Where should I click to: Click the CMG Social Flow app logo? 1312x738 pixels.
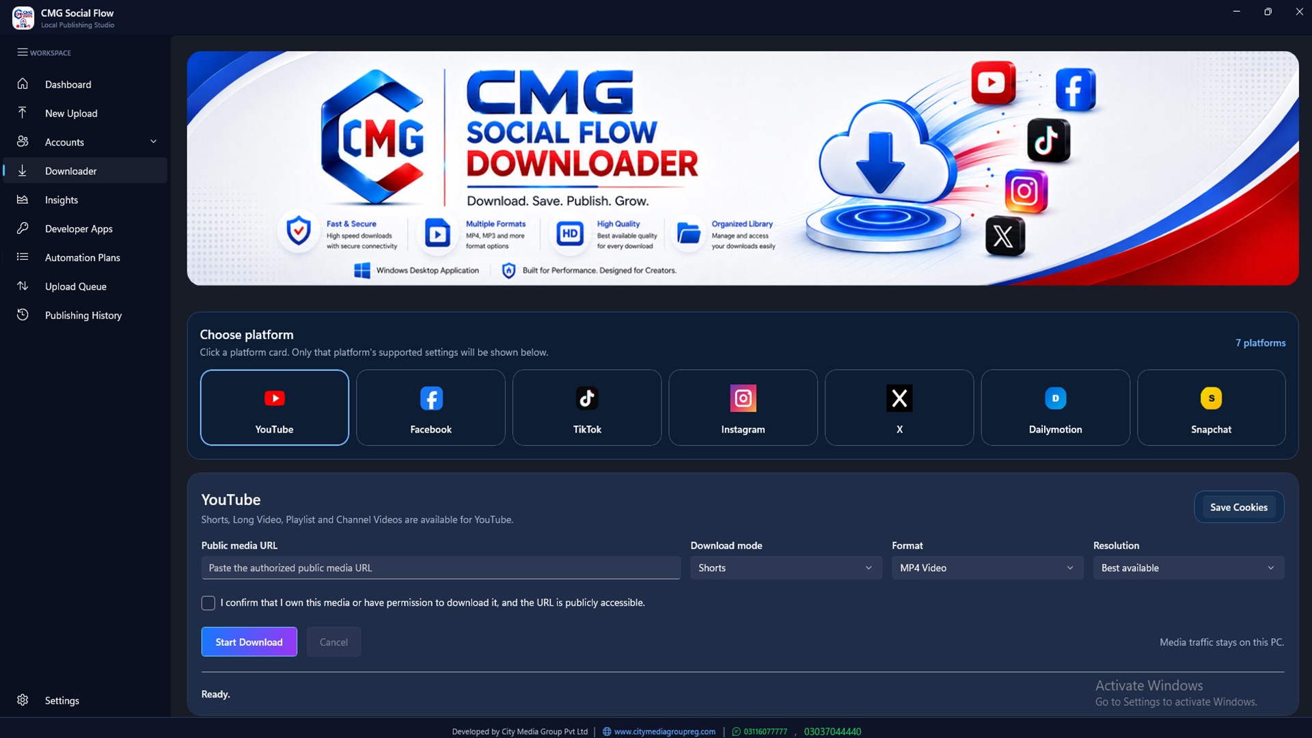23,18
